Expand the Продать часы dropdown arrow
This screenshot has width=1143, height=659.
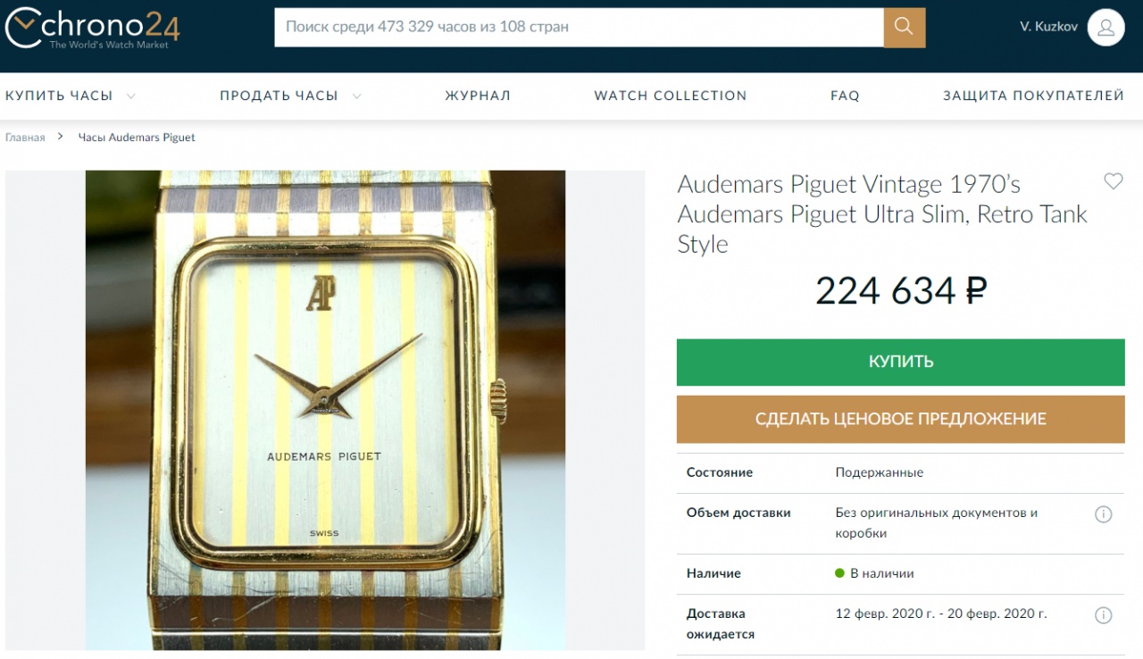click(x=356, y=96)
